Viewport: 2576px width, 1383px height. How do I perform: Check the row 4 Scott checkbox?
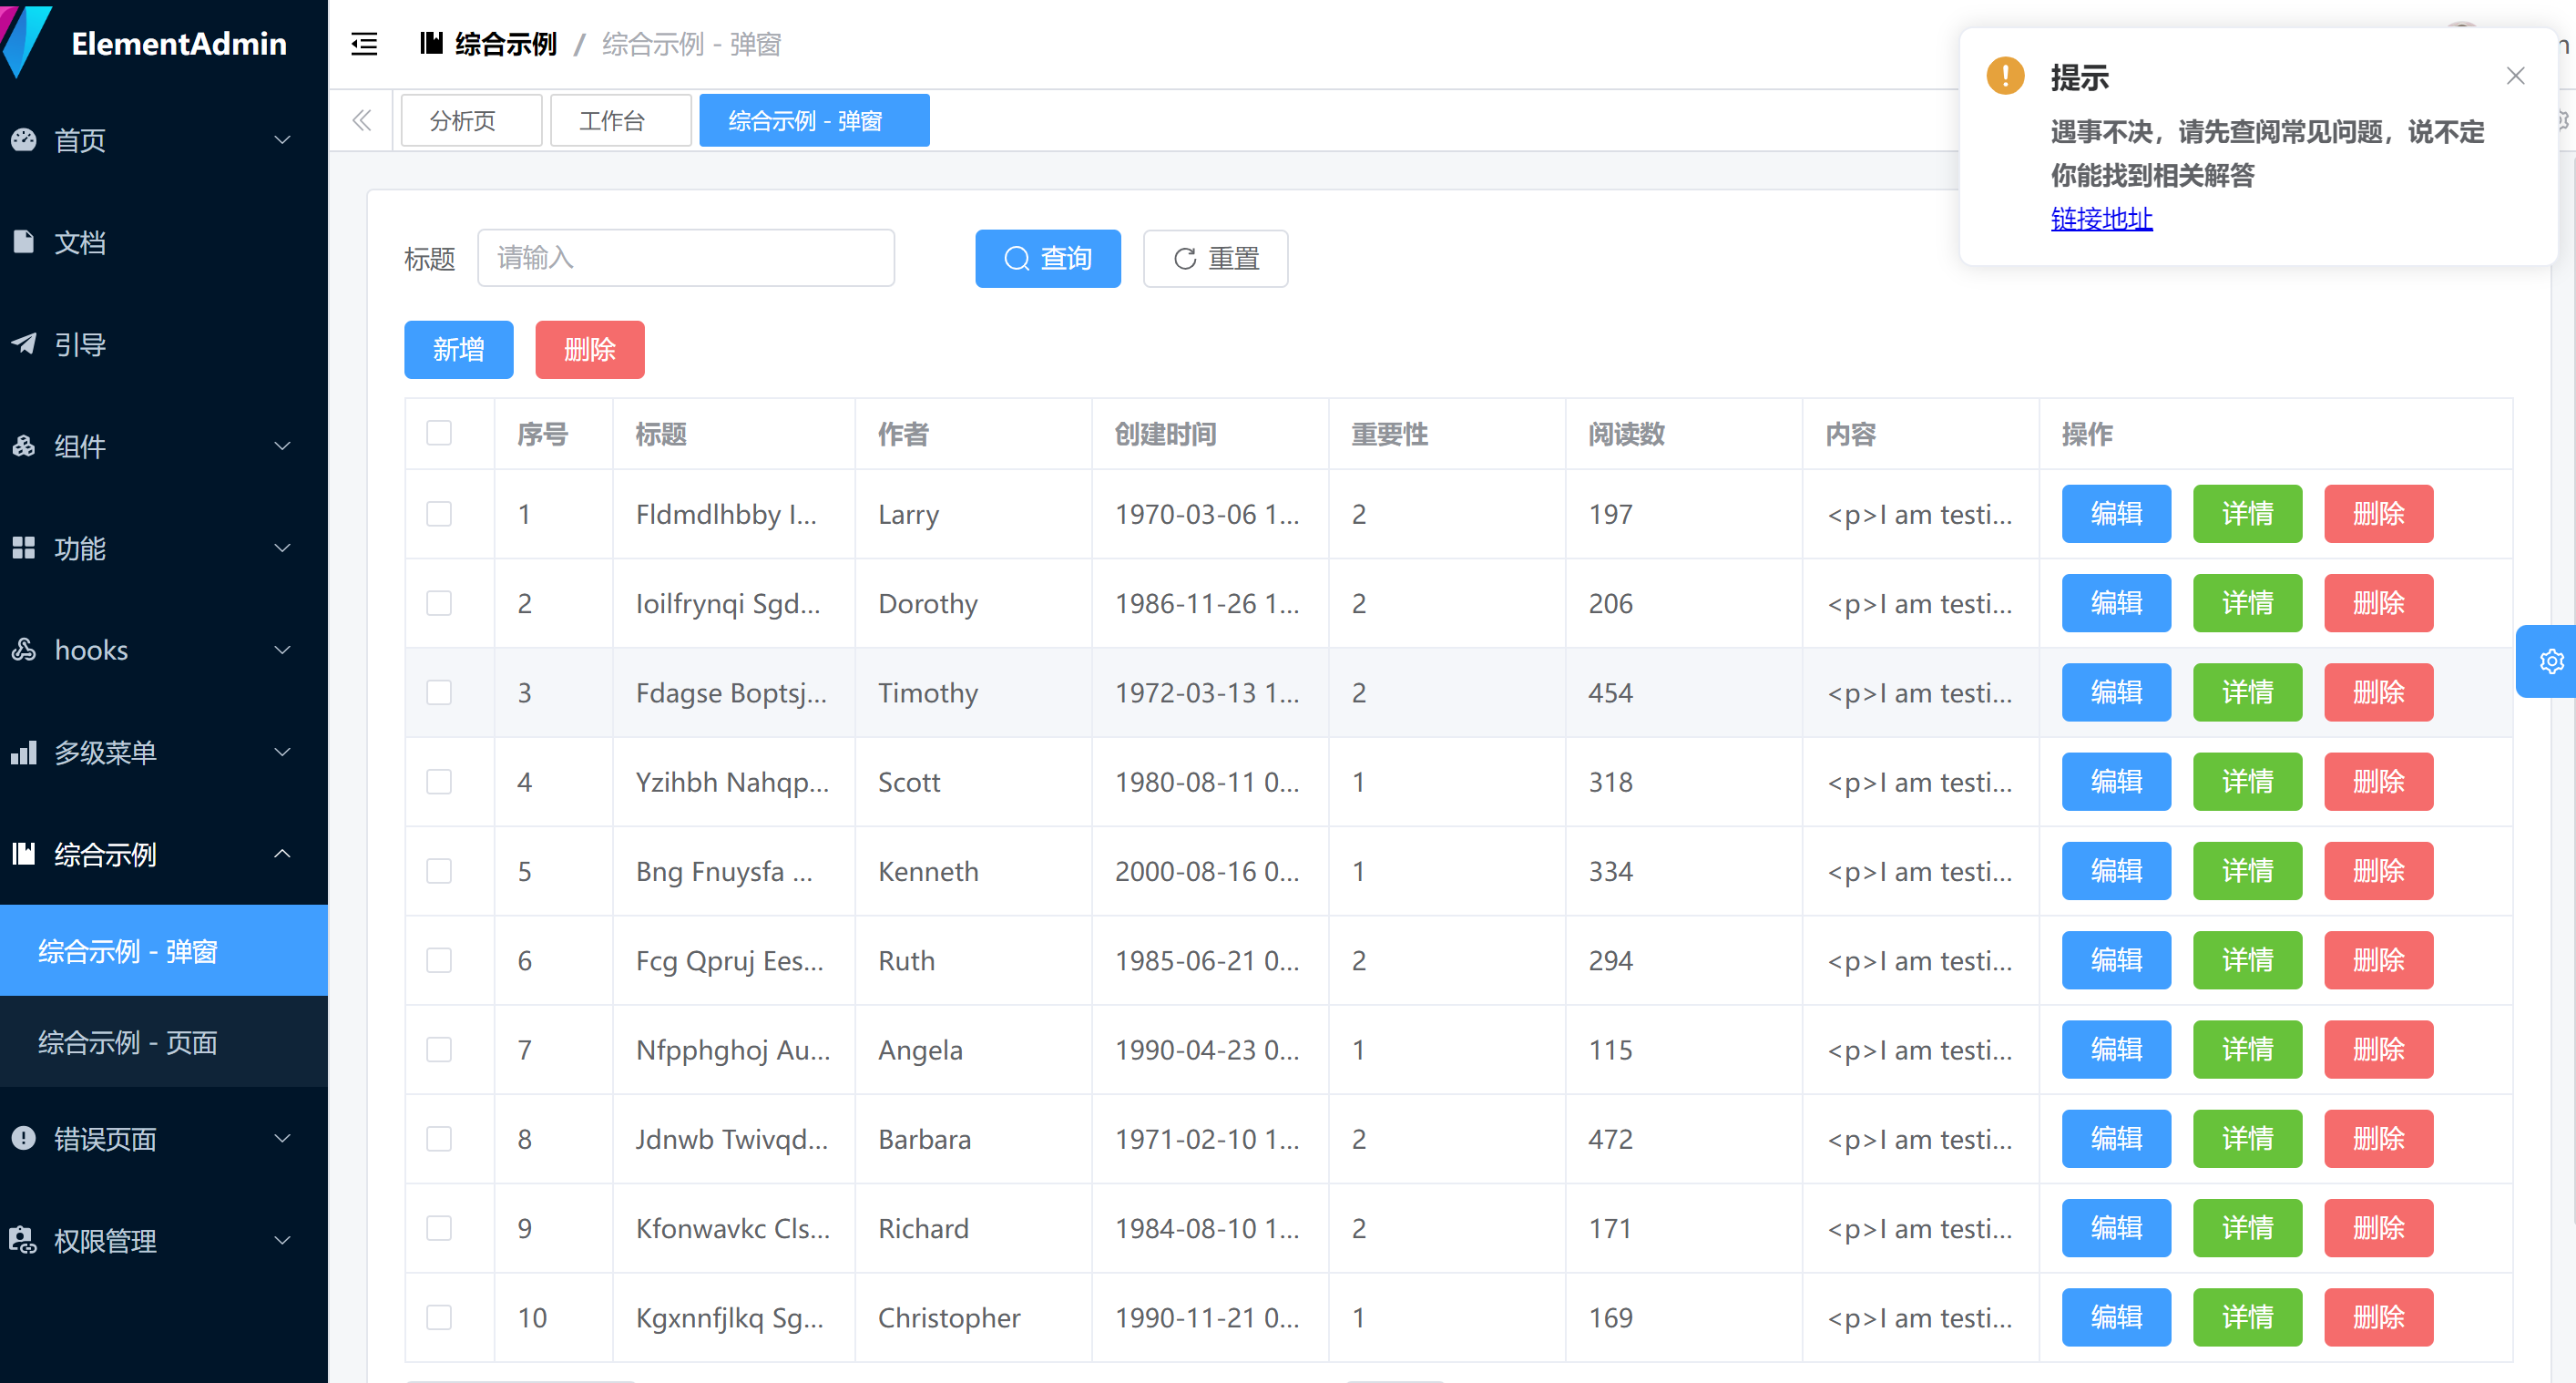(x=439, y=782)
